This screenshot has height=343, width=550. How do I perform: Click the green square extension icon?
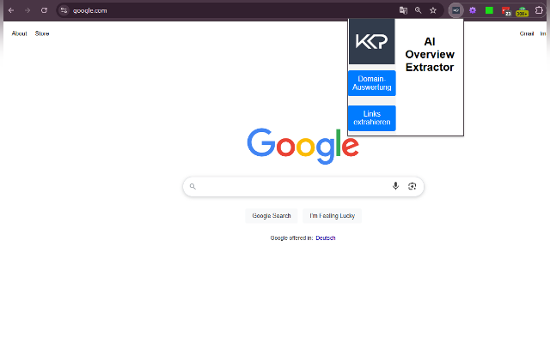pos(489,10)
